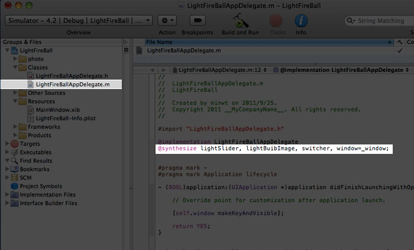Expand the SCM group
Viewport: 414px width, 250px height.
coord(7,177)
